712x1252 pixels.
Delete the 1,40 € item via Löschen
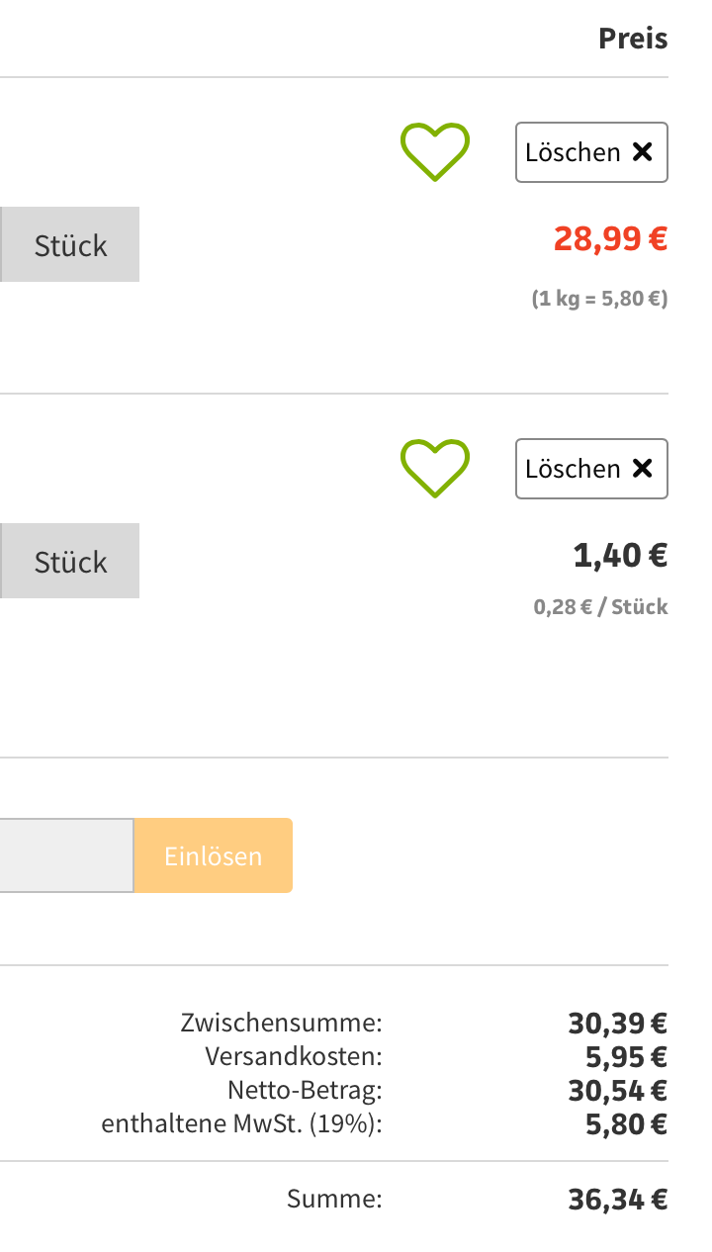591,469
